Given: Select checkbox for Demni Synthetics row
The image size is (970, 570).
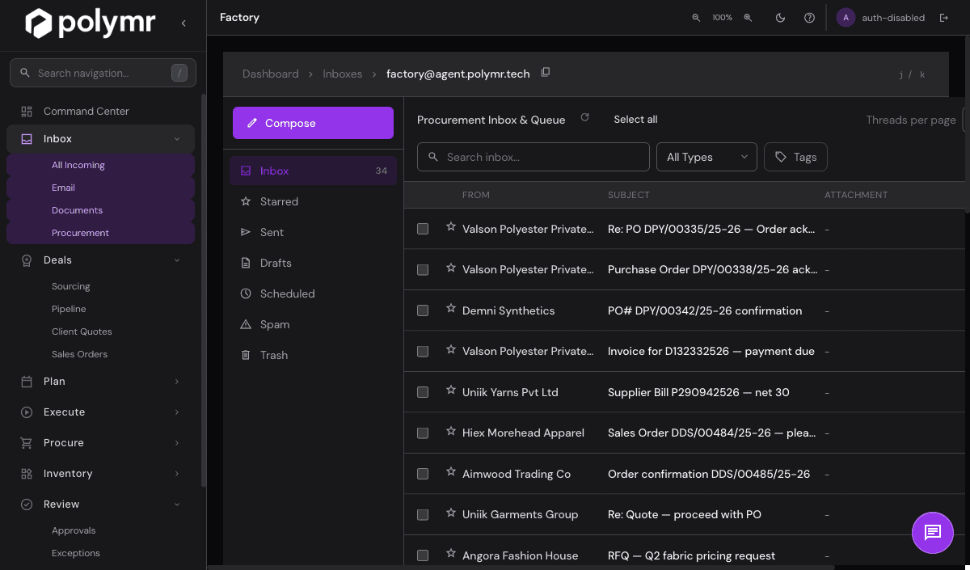Looking at the screenshot, I should (x=423, y=310).
